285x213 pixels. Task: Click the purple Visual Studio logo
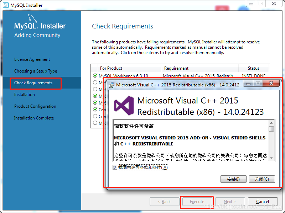(x=124, y=106)
